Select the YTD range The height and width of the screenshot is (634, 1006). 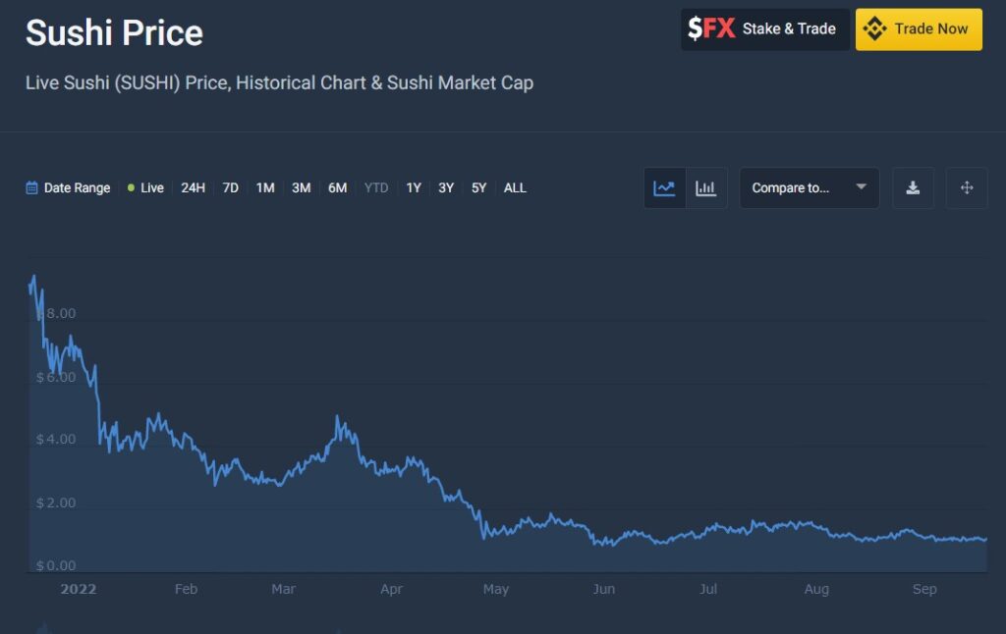[x=376, y=188]
